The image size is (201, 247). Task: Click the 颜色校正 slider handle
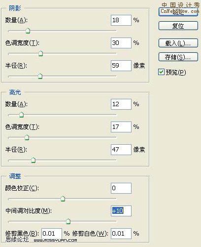[x=63, y=199]
